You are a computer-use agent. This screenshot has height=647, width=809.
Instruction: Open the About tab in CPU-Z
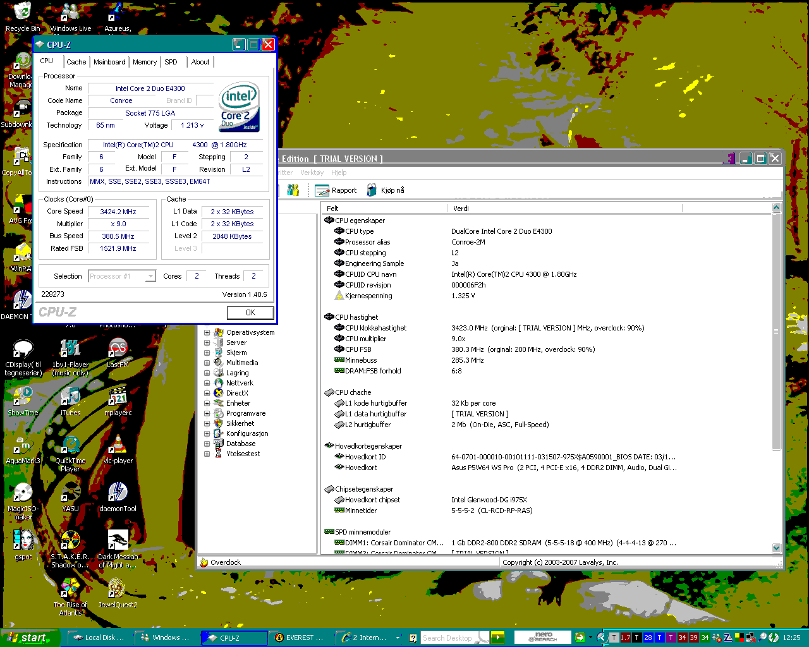200,62
